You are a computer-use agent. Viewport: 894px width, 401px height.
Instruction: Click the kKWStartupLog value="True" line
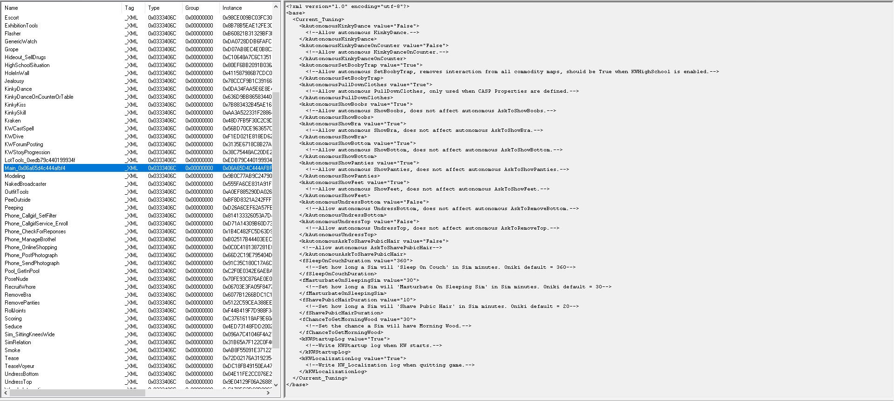pos(345,339)
